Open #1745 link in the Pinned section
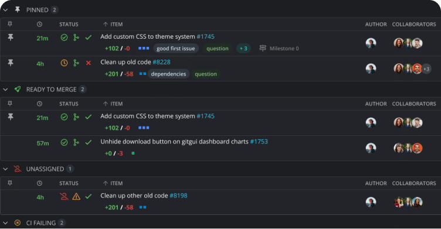Viewport: 441px width, 229px height. tap(205, 36)
